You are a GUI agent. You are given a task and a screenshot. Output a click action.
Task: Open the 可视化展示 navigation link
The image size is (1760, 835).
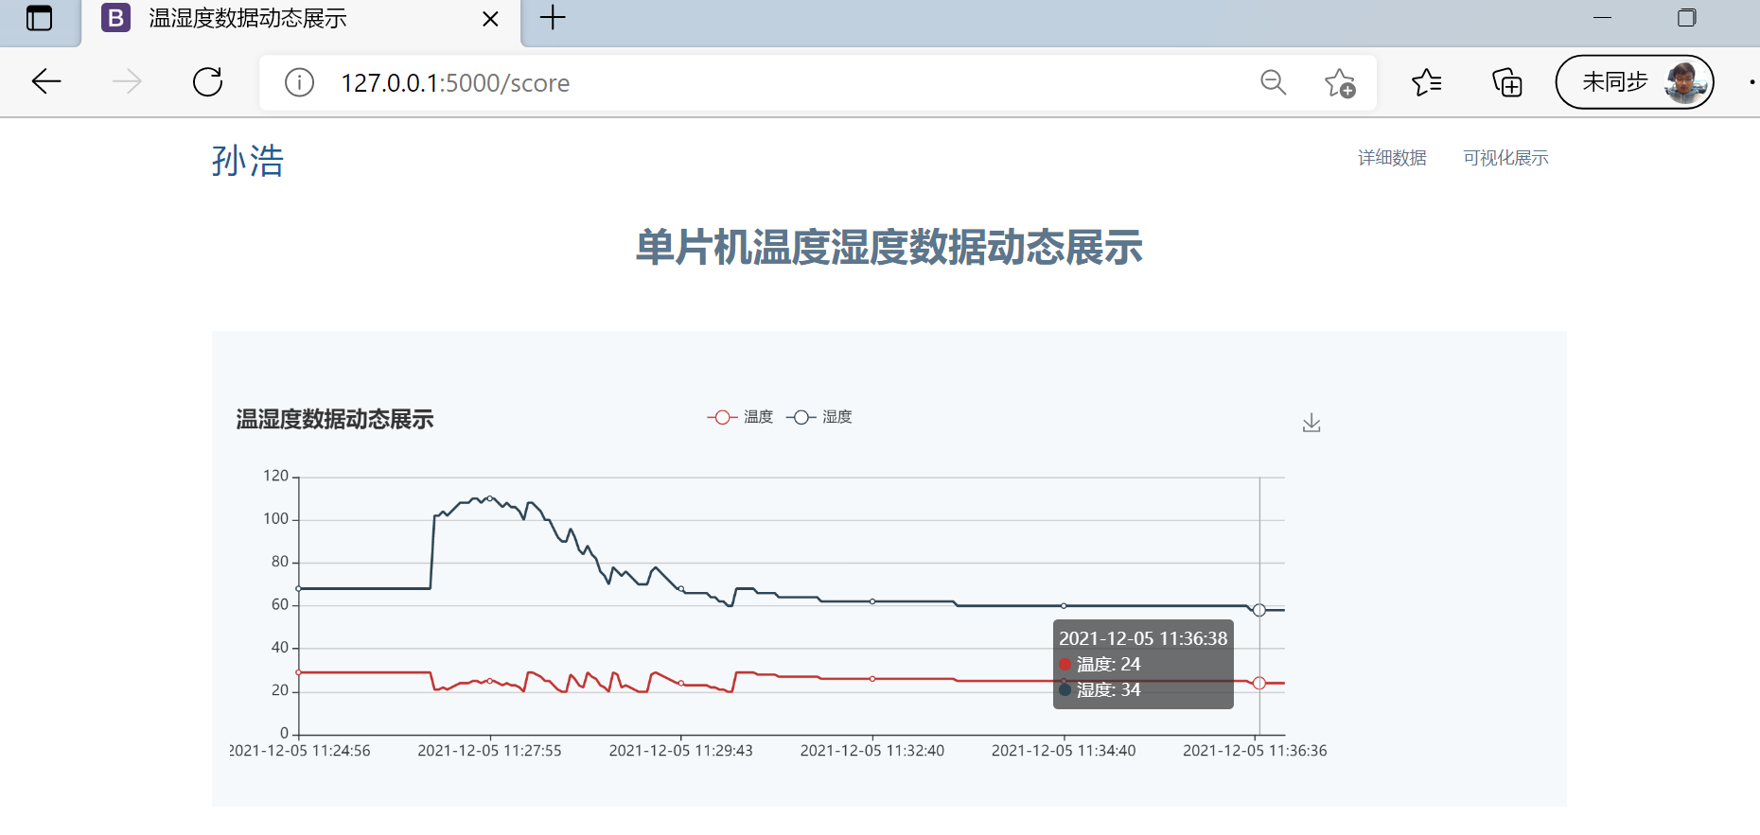click(x=1505, y=158)
